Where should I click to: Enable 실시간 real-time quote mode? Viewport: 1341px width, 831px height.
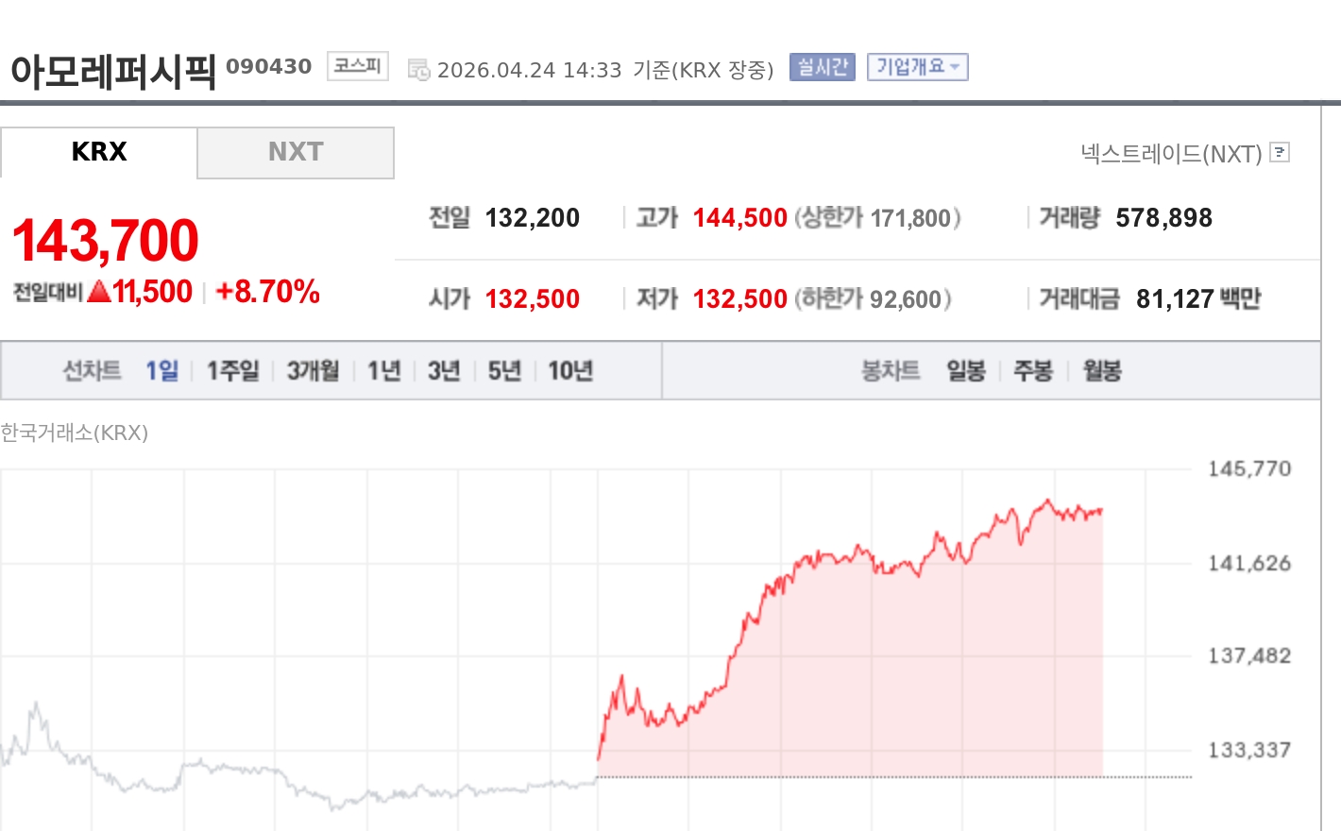(821, 66)
